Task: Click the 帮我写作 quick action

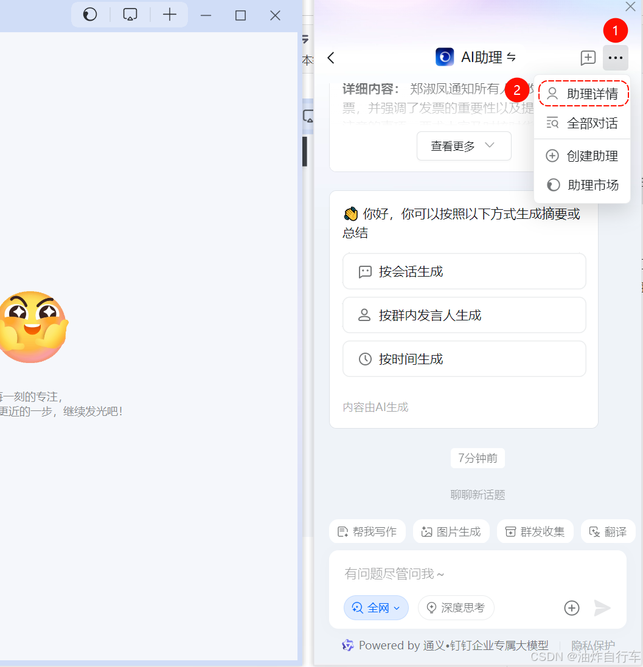Action: point(367,532)
